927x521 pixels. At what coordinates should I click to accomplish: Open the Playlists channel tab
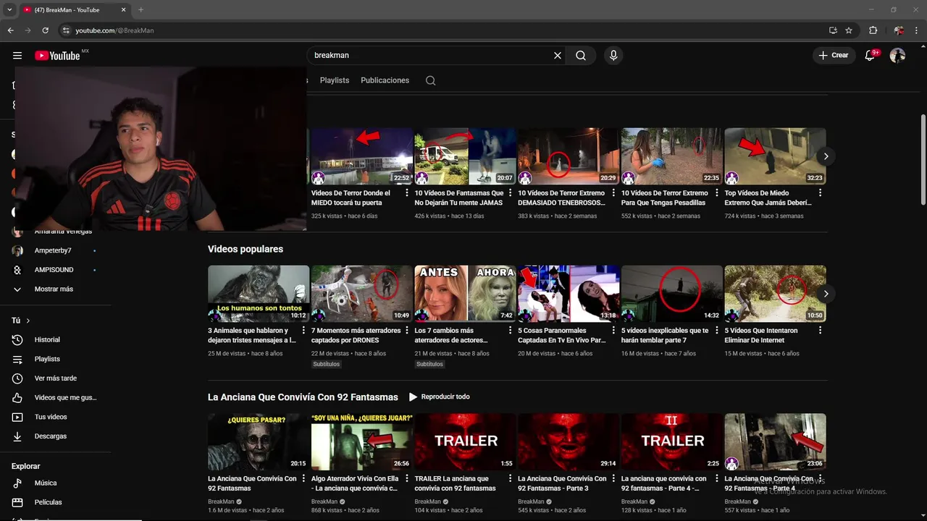coord(335,80)
